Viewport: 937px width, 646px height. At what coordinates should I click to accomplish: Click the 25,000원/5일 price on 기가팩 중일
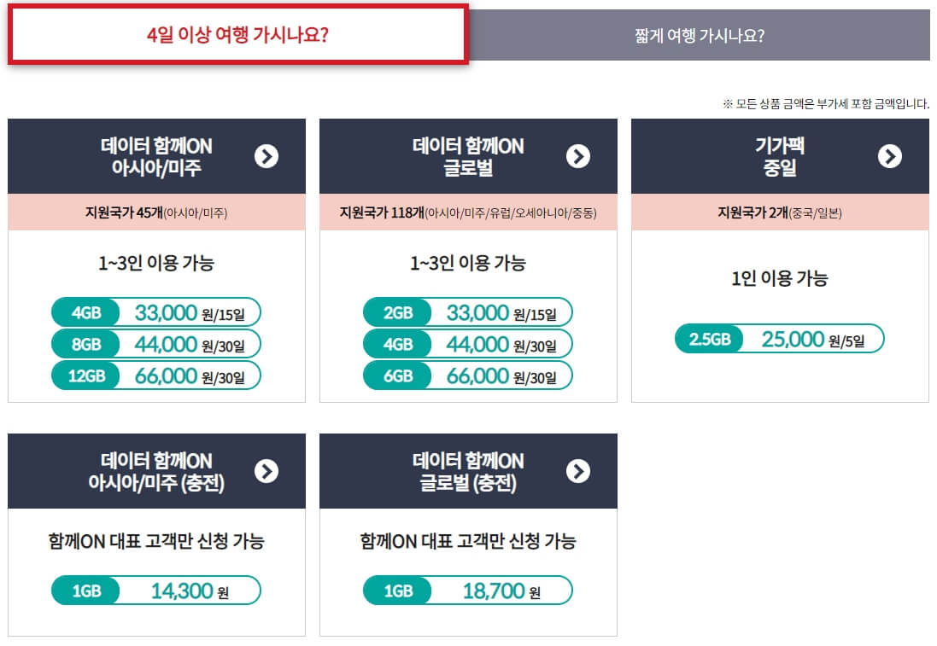tap(814, 339)
